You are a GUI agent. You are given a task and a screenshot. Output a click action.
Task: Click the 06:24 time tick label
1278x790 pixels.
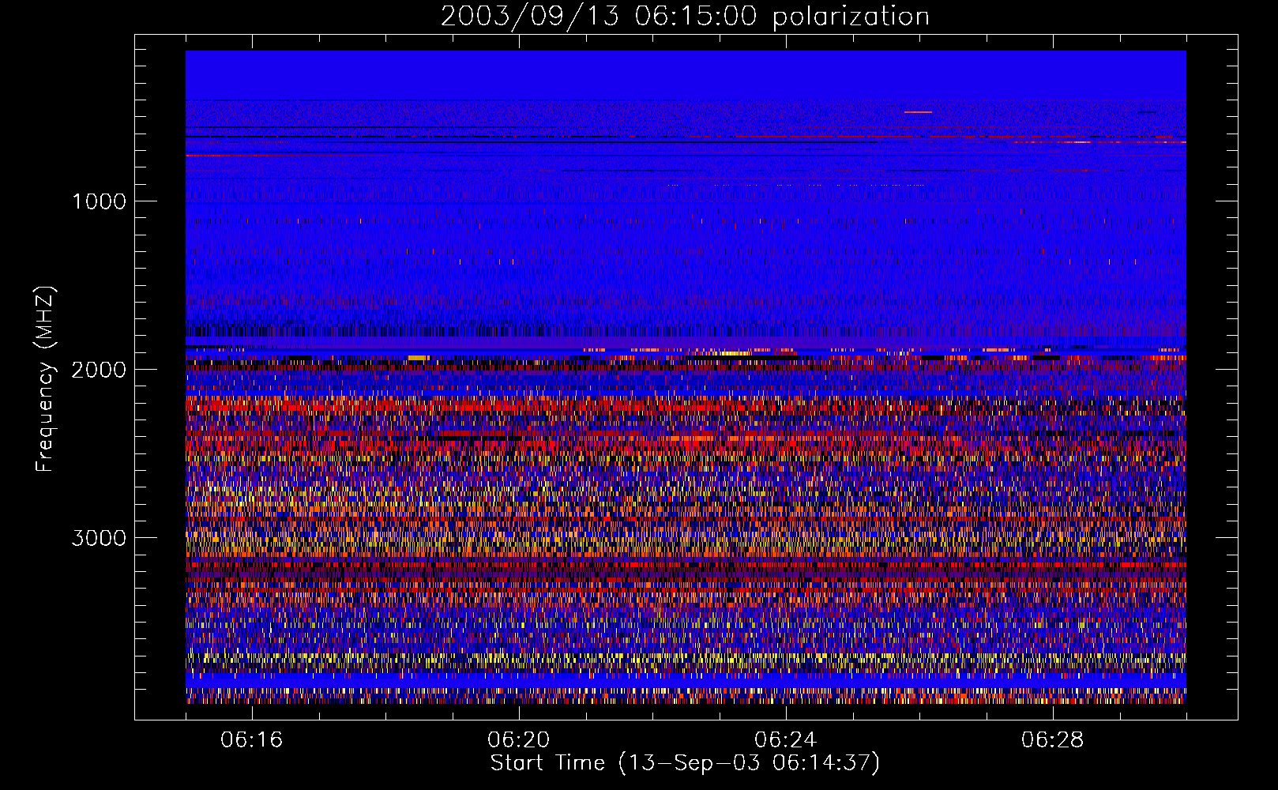(x=786, y=740)
